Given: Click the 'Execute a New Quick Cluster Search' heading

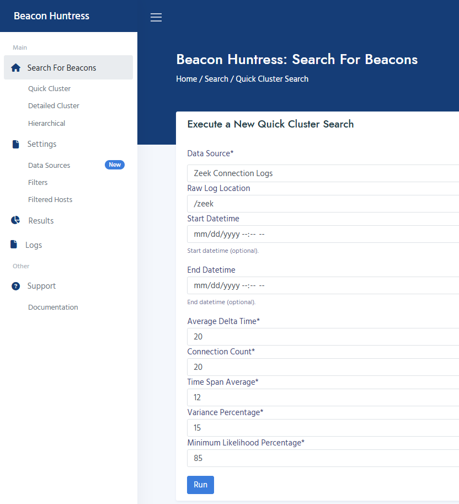Looking at the screenshot, I should (270, 124).
